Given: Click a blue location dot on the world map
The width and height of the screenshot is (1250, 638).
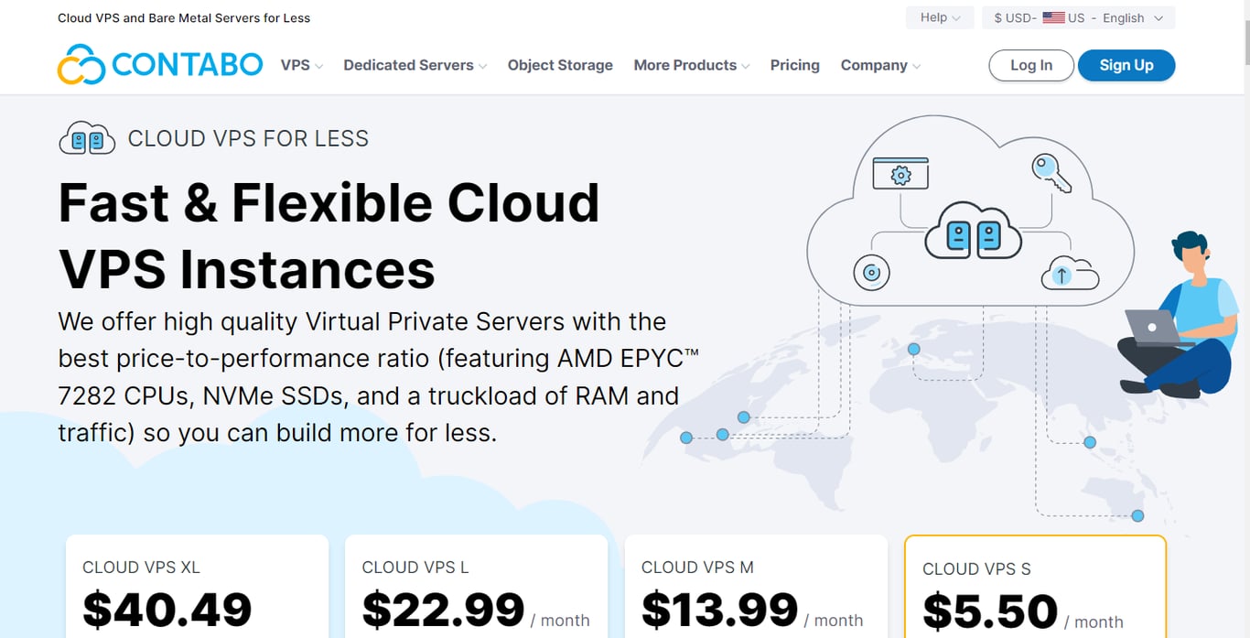Looking at the screenshot, I should [x=912, y=349].
